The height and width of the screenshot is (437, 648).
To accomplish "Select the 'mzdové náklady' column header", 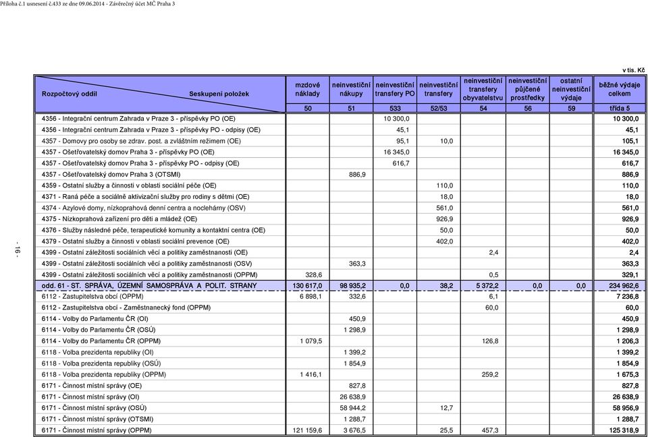I will point(308,90).
